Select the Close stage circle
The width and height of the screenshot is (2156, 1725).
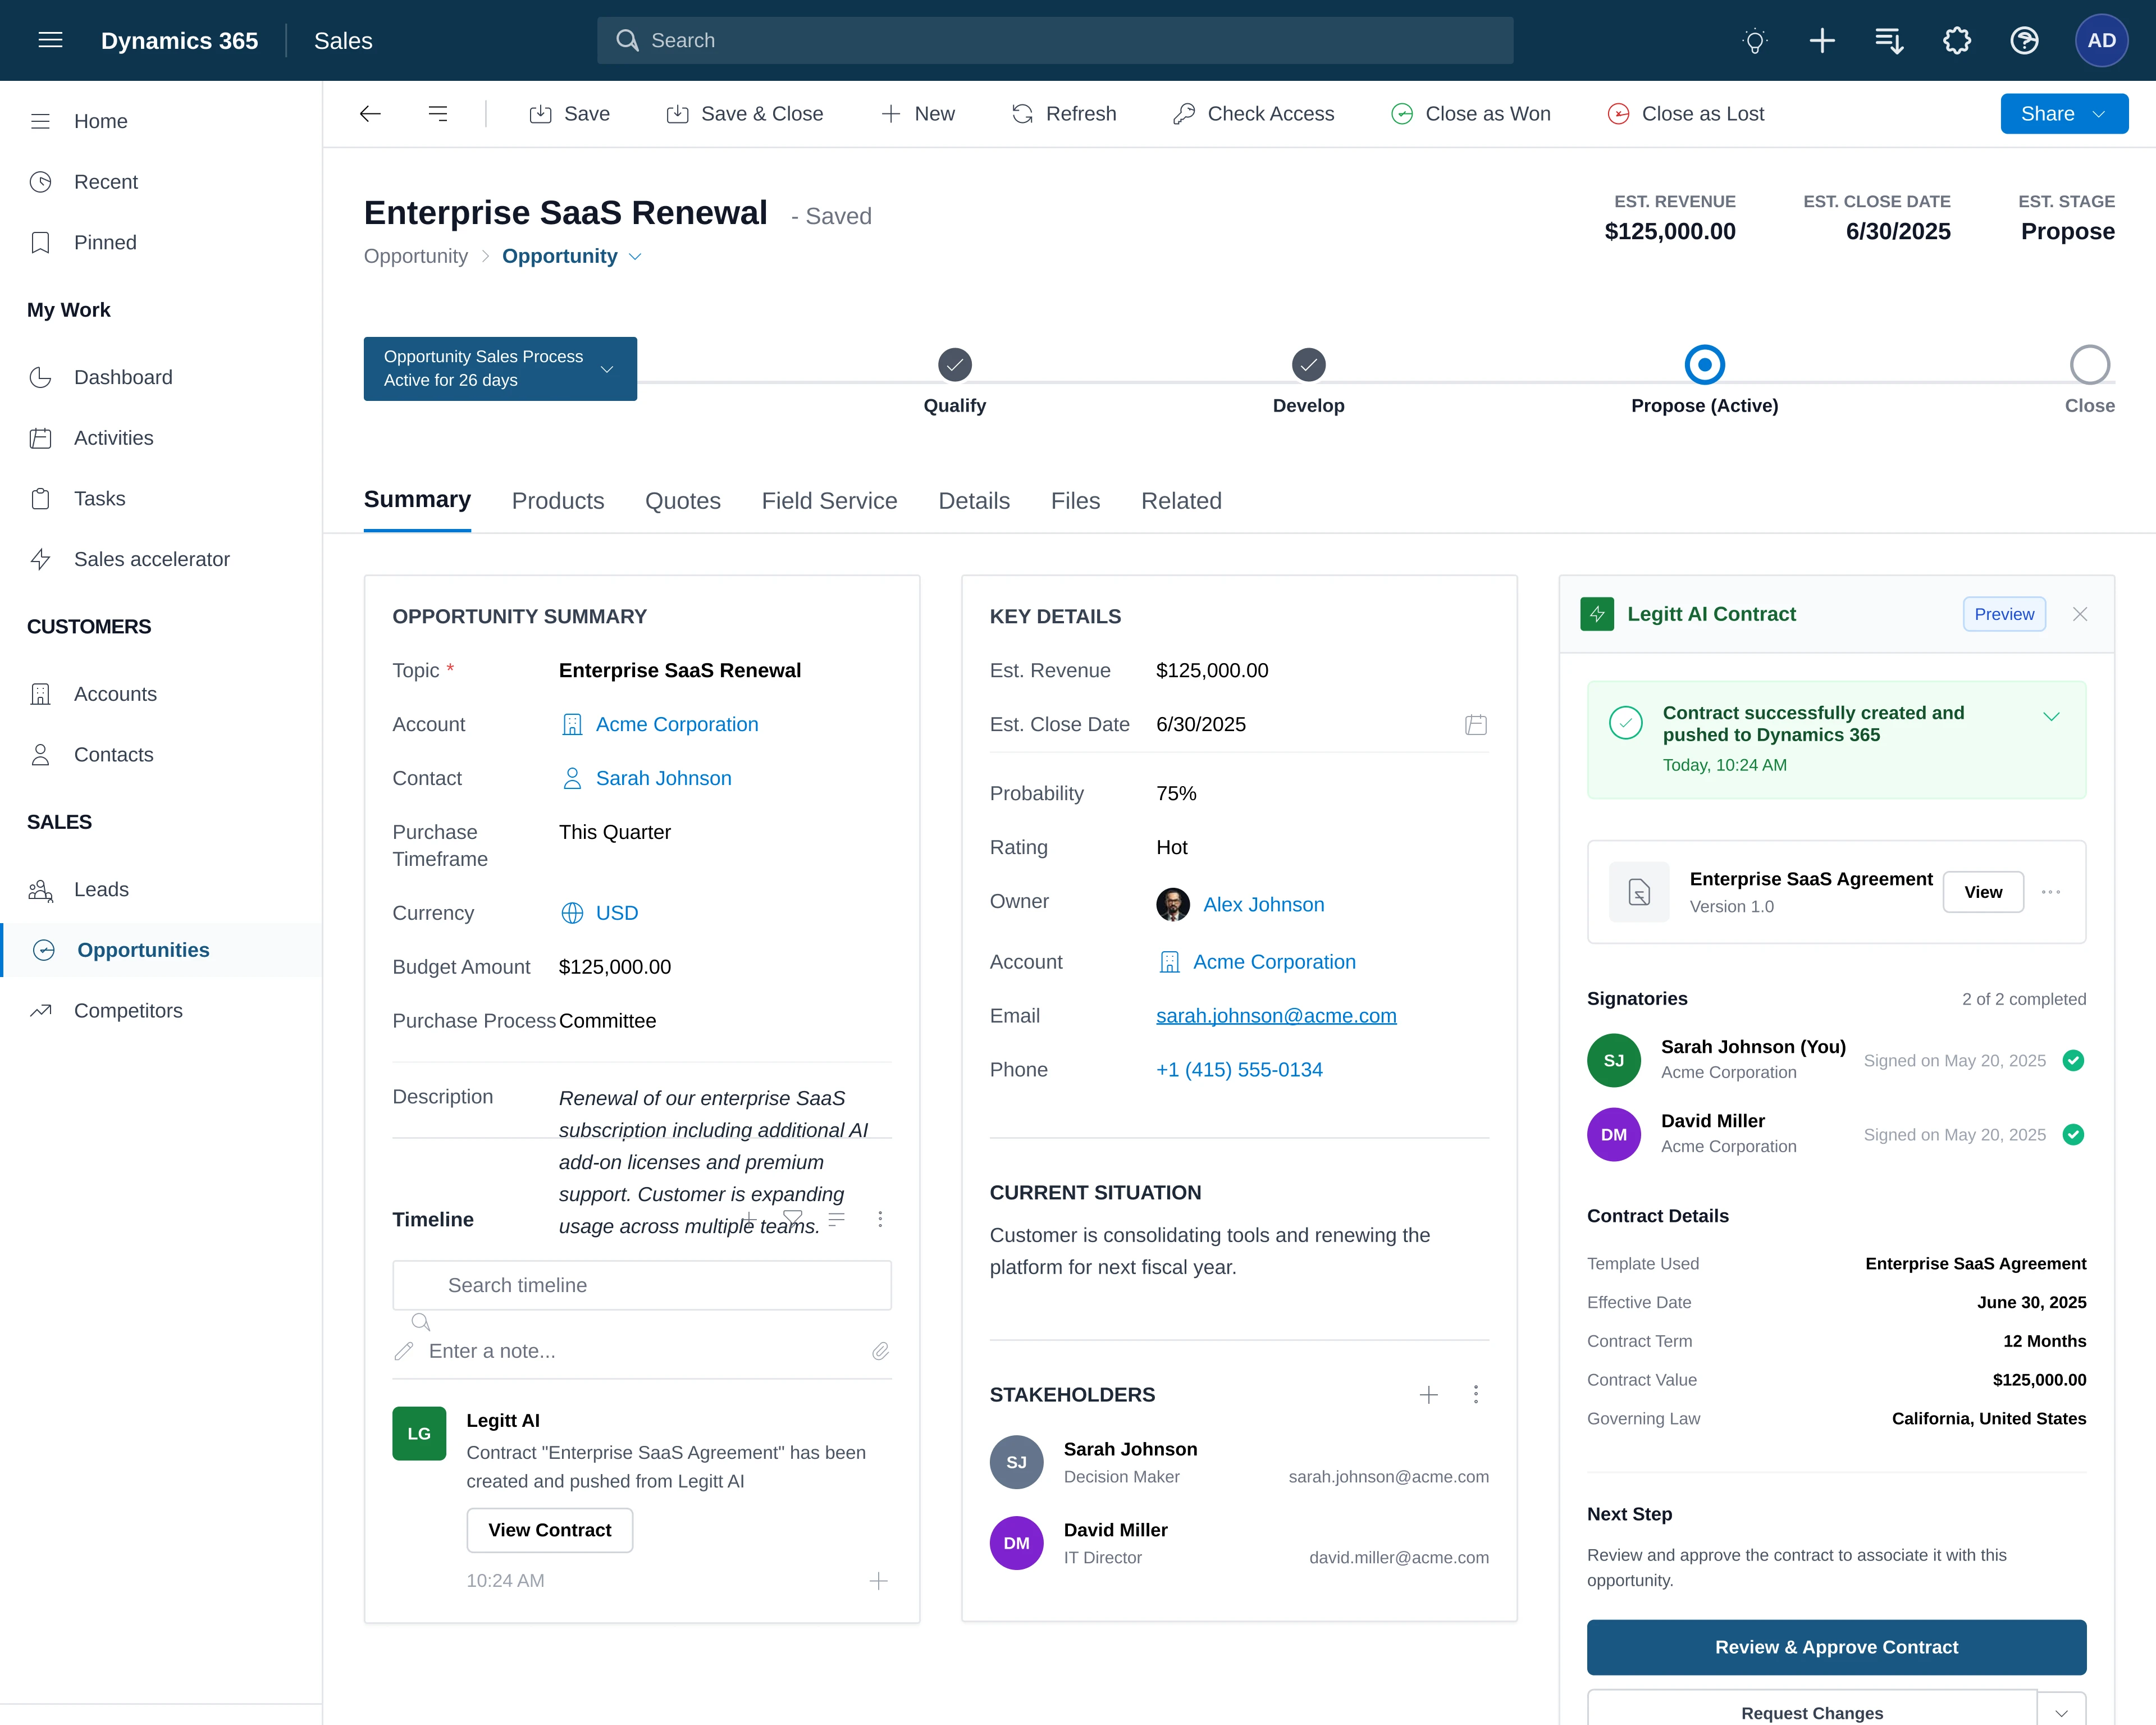(x=2089, y=365)
